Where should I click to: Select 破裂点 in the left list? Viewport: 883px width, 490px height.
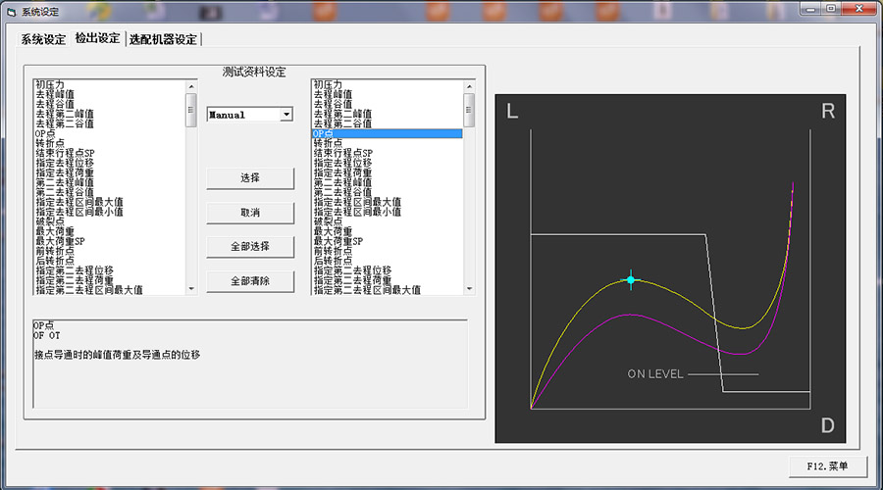pos(50,221)
